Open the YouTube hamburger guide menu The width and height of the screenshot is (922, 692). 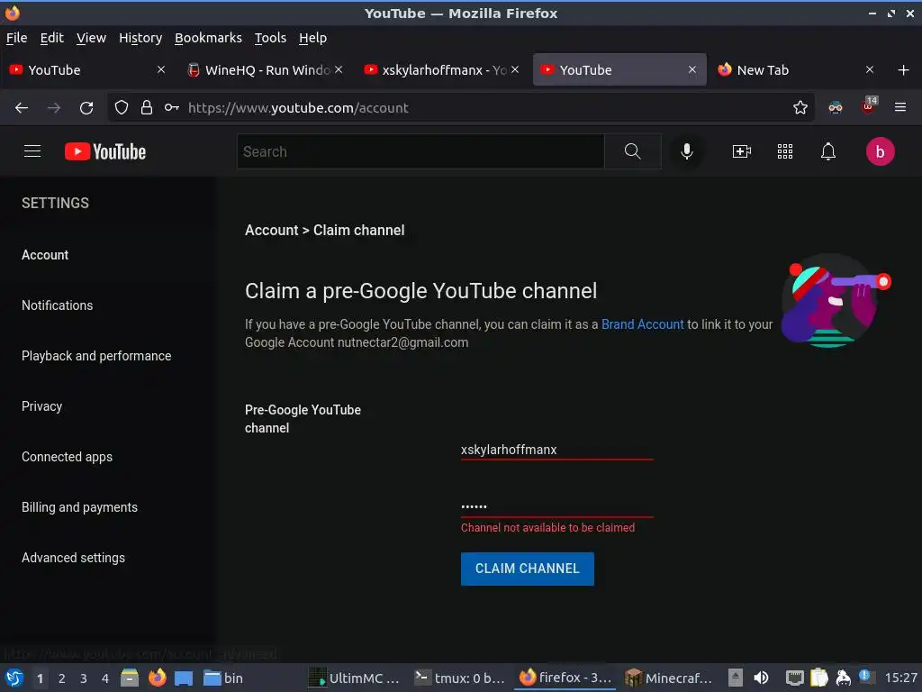32,151
